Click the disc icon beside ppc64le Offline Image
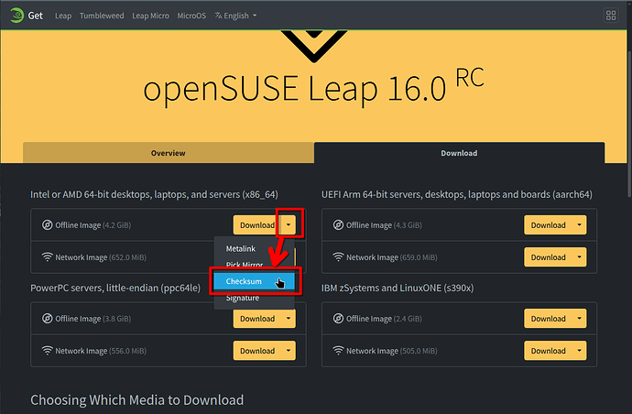Screen dimensions: 632x414 click(x=48, y=319)
